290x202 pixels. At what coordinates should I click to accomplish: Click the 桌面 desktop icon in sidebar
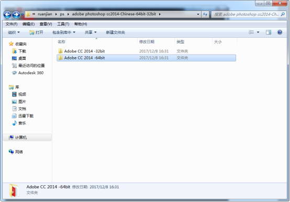[x=14, y=58]
